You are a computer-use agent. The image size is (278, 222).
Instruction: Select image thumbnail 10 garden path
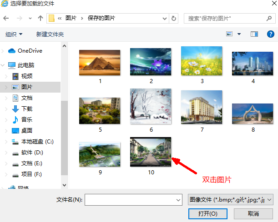pyautogui.click(x=151, y=153)
